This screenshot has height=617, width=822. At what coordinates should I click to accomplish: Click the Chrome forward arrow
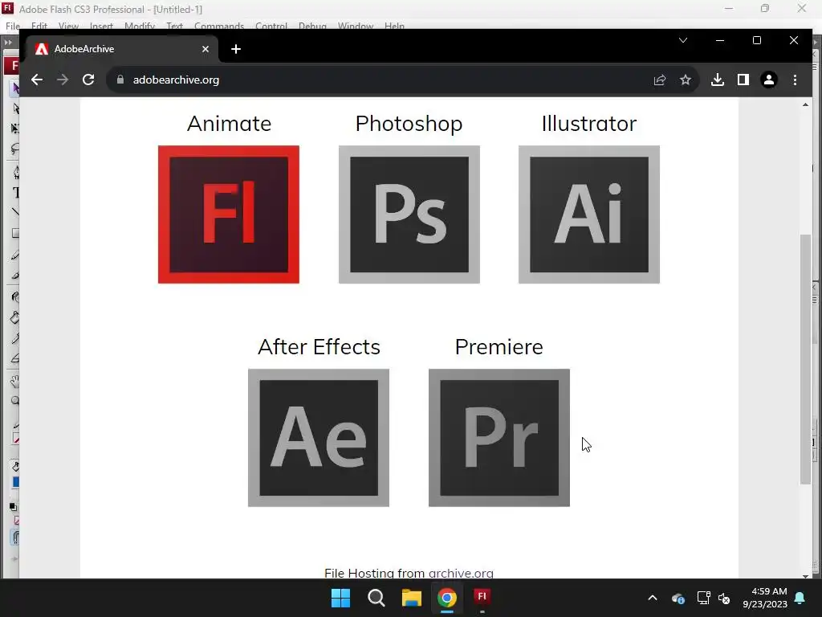coord(63,80)
